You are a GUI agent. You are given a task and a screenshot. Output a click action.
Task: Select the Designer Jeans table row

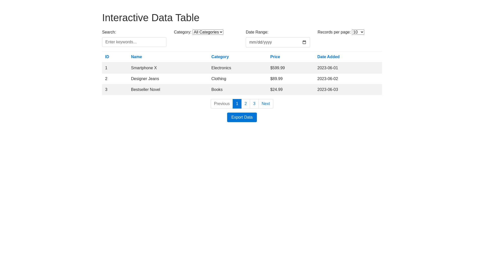(145, 79)
